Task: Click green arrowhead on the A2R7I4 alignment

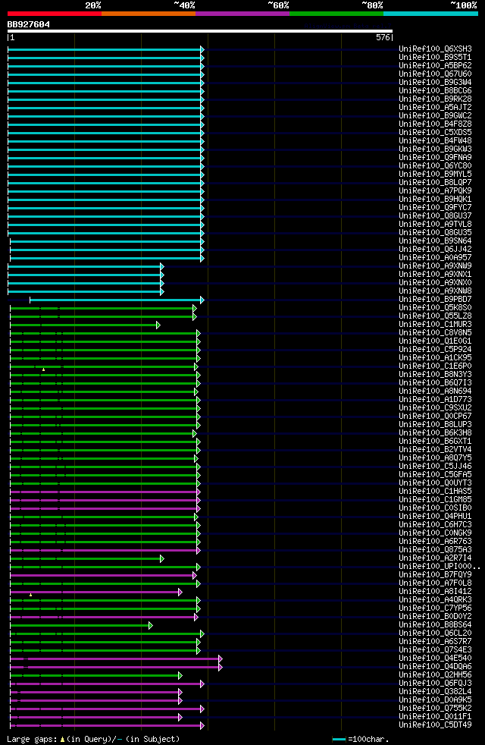Action: (x=162, y=558)
